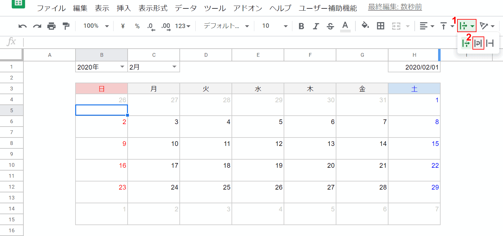Viewport: 503px width, 236px height.
Task: Select the cell with date 29 in blue
Action: 414,187
